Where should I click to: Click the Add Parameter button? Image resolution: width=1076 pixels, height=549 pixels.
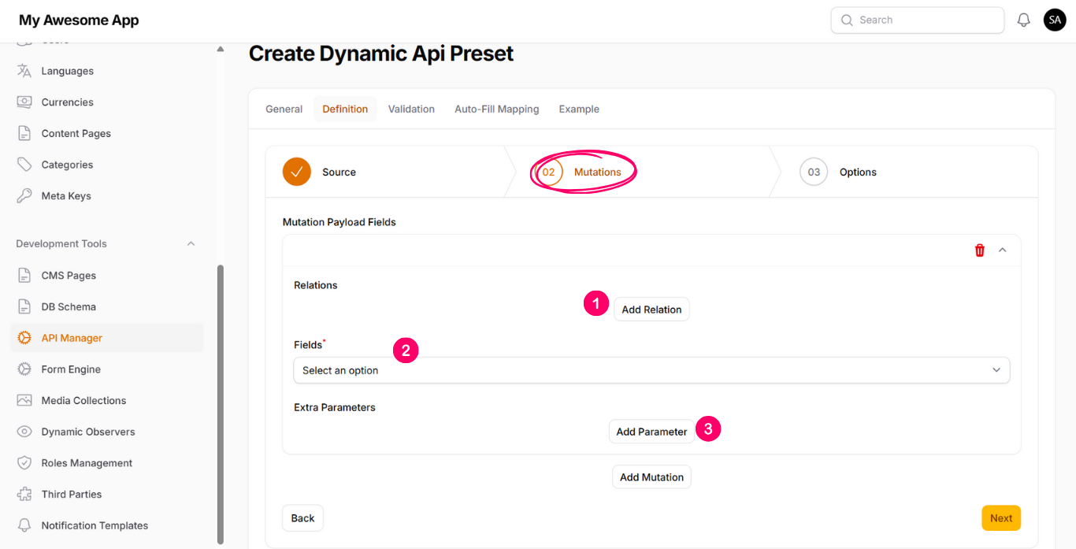[651, 432]
